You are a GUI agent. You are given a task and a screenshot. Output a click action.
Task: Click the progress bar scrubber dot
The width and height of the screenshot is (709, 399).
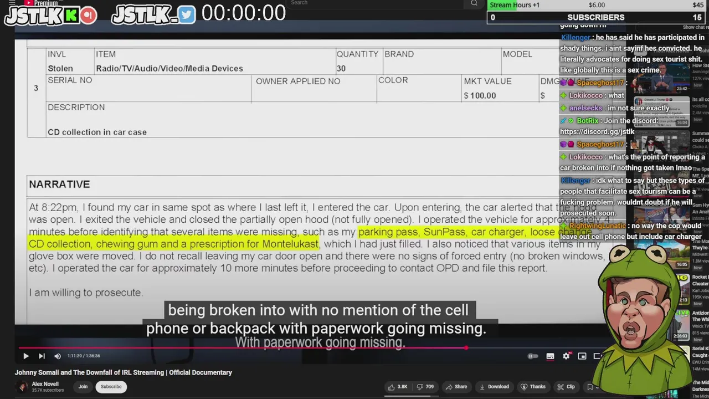click(466, 348)
